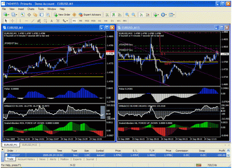This screenshot has width=232, height=168.
Task: Open the Experts terminal tab
Action: (77, 159)
